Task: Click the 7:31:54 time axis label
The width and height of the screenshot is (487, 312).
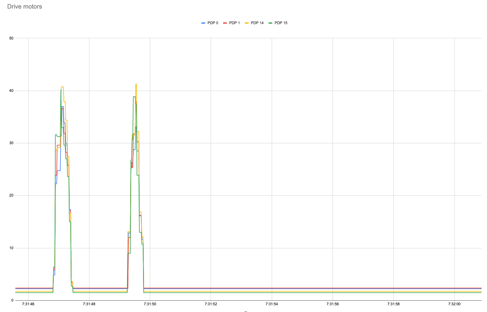Action: 272,304
